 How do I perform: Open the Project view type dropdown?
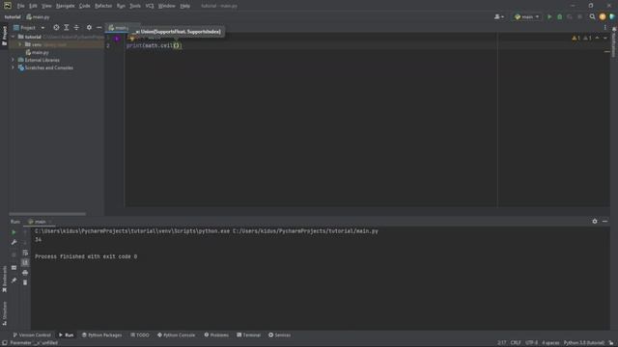click(29, 28)
